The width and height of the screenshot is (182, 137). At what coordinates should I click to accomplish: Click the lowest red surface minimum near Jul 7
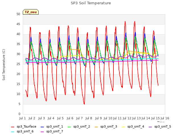pyautogui.click(x=84, y=104)
